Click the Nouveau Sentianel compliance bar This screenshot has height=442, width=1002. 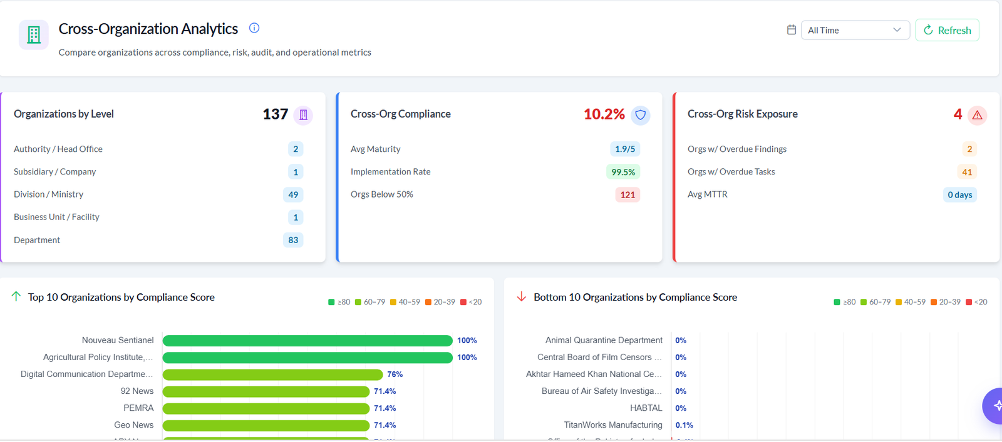coord(307,341)
